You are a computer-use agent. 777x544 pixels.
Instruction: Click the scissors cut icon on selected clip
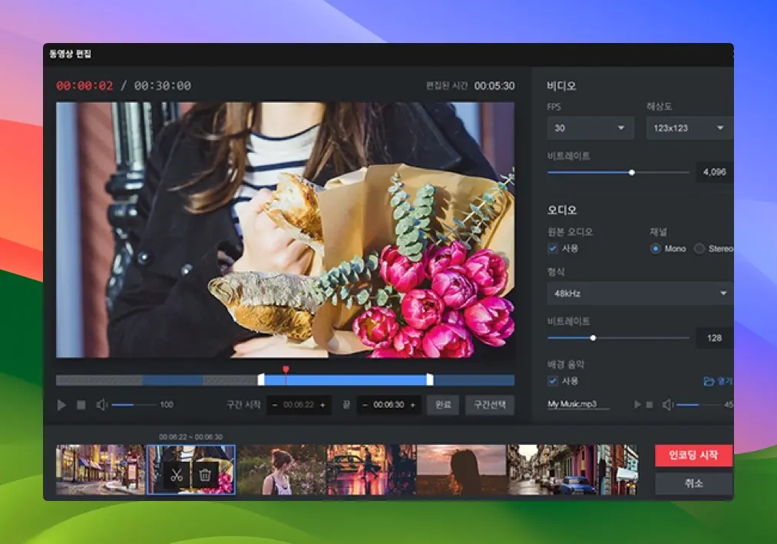pyautogui.click(x=177, y=475)
